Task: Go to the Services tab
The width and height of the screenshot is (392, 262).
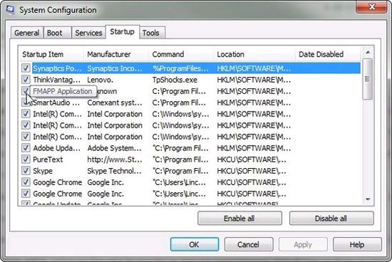Action: pyautogui.click(x=88, y=33)
